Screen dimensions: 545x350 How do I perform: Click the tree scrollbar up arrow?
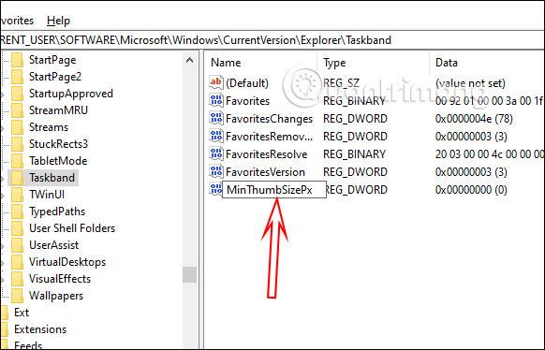pyautogui.click(x=189, y=61)
